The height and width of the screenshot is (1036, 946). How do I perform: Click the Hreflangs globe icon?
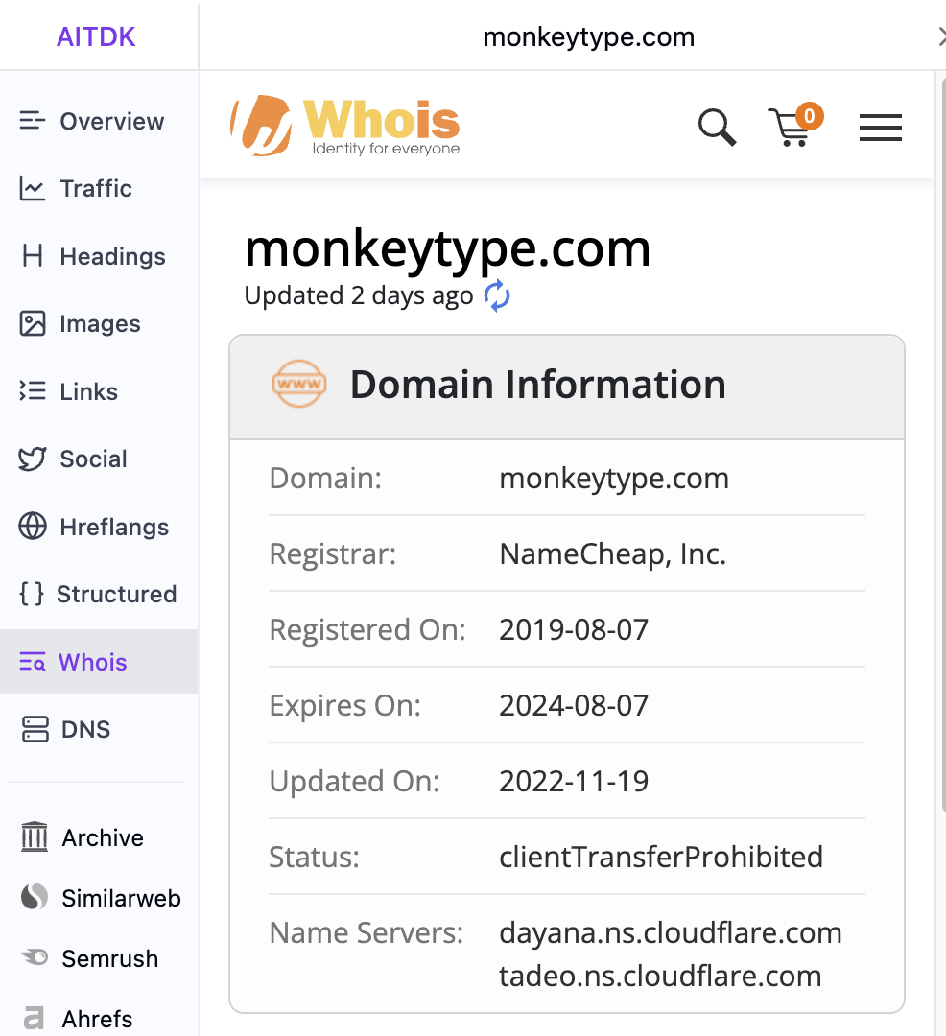[x=33, y=527]
